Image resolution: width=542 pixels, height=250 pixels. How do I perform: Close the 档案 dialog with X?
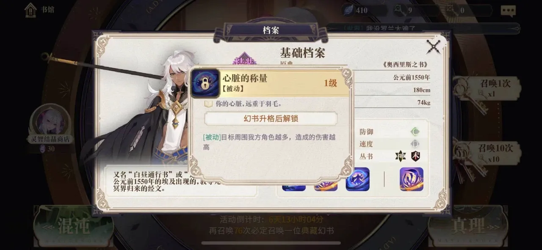434,46
